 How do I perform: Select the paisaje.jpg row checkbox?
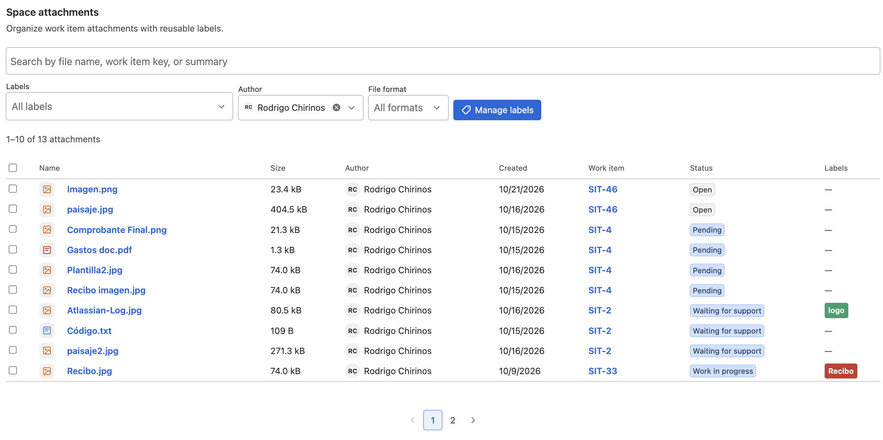point(13,209)
